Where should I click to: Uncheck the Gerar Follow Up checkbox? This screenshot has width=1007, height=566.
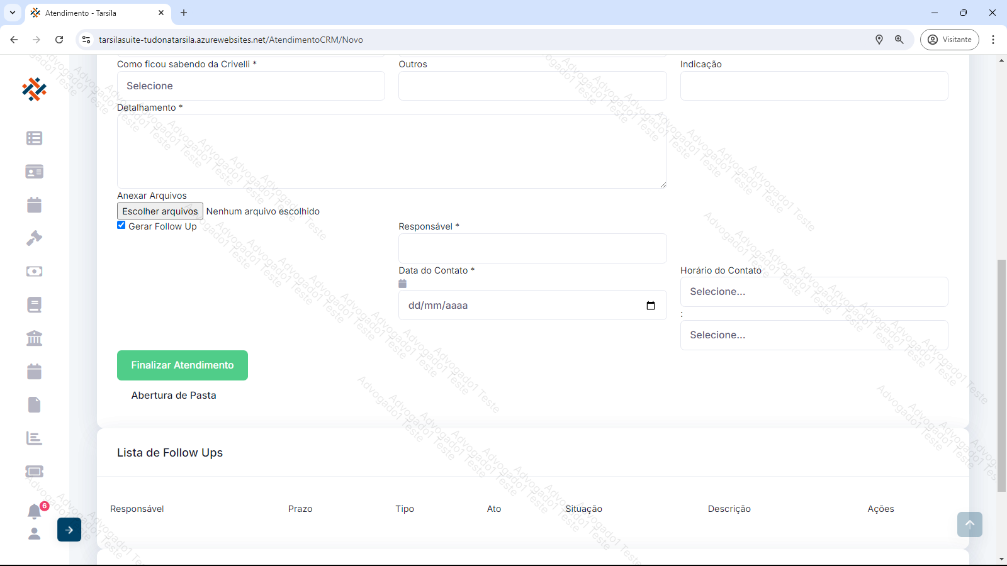(x=121, y=225)
